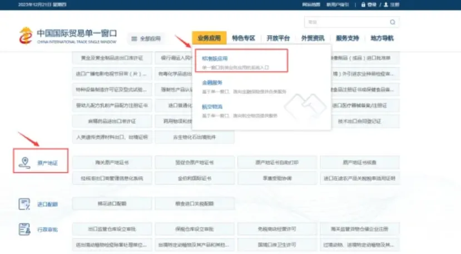The height and width of the screenshot is (254, 461).
Task: Open 保税仓库设立审批
Action: tap(195, 229)
